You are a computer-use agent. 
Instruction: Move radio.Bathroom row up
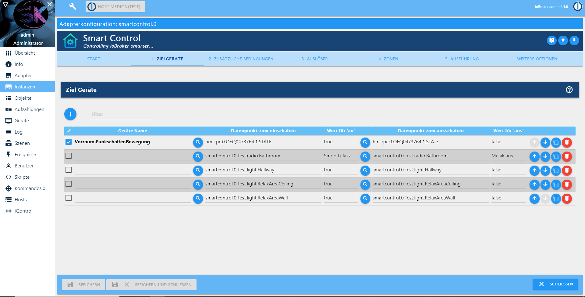(x=534, y=156)
